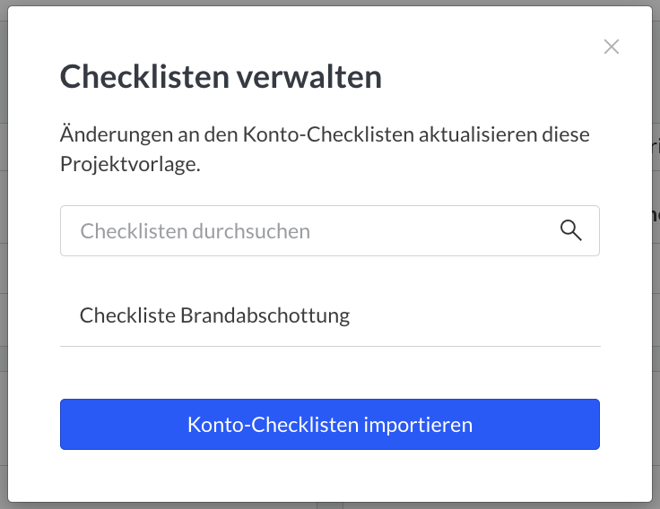This screenshot has width=660, height=509.
Task: Close the Checklisten verwalten dialog
Action: [612, 47]
